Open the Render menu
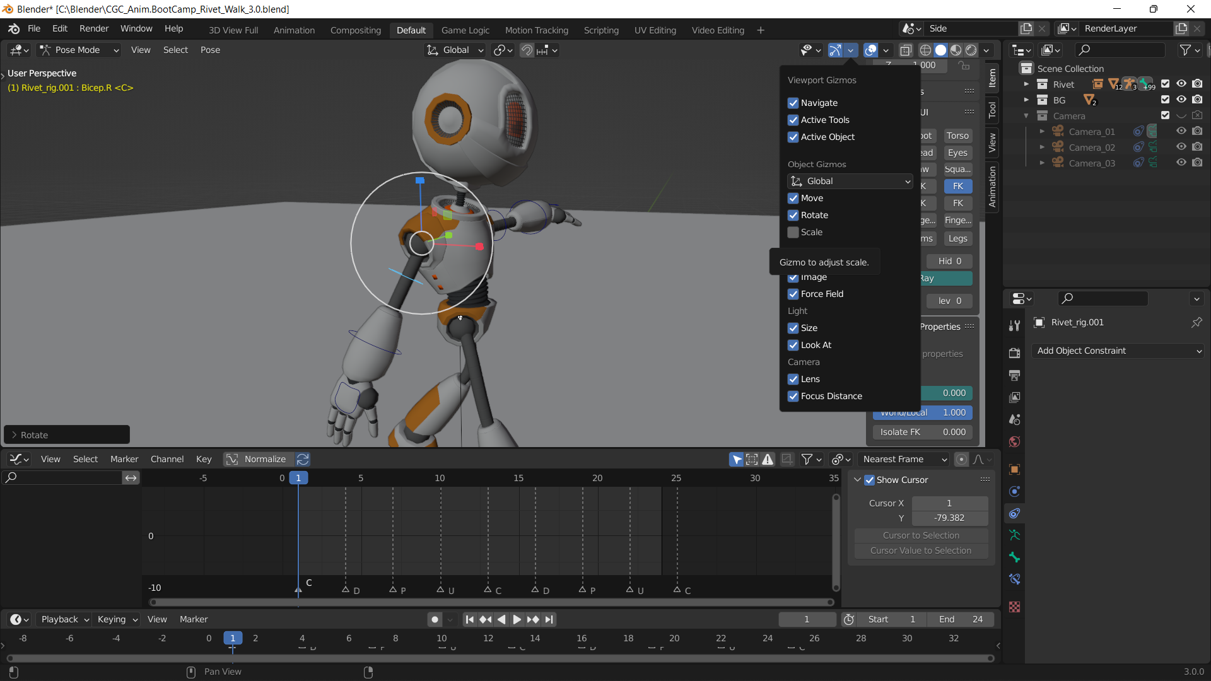The width and height of the screenshot is (1211, 681). tap(94, 29)
